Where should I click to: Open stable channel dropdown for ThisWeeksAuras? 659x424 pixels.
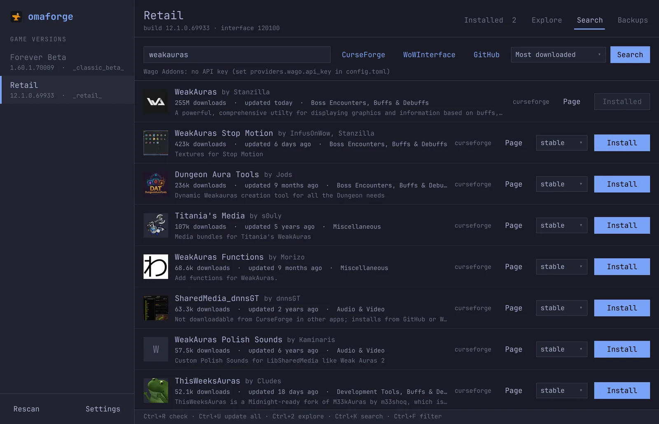pos(561,390)
